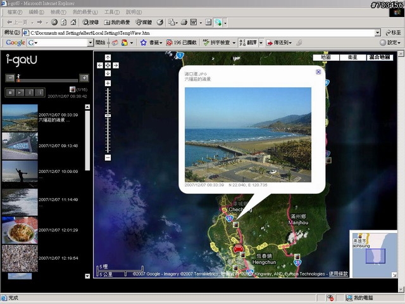The height and width of the screenshot is (304, 405).
Task: Open the 說明 (Help) menu
Action: pyautogui.click(x=134, y=12)
